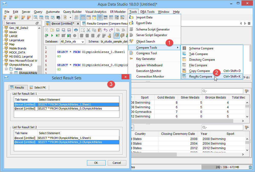255x172 pixels.
Task: Click the Execute Explain icon with gear
Action: (47, 36)
